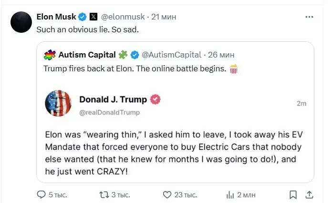Click the 21 мин timestamp

[x=164, y=17]
